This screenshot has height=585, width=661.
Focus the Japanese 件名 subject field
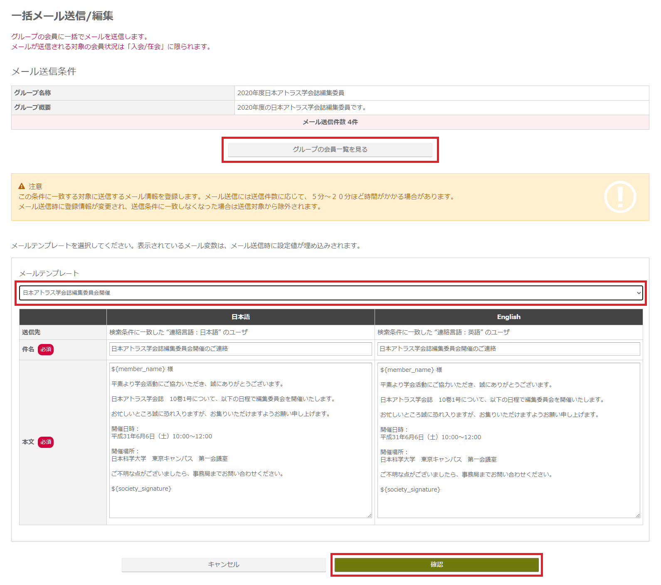pos(240,349)
